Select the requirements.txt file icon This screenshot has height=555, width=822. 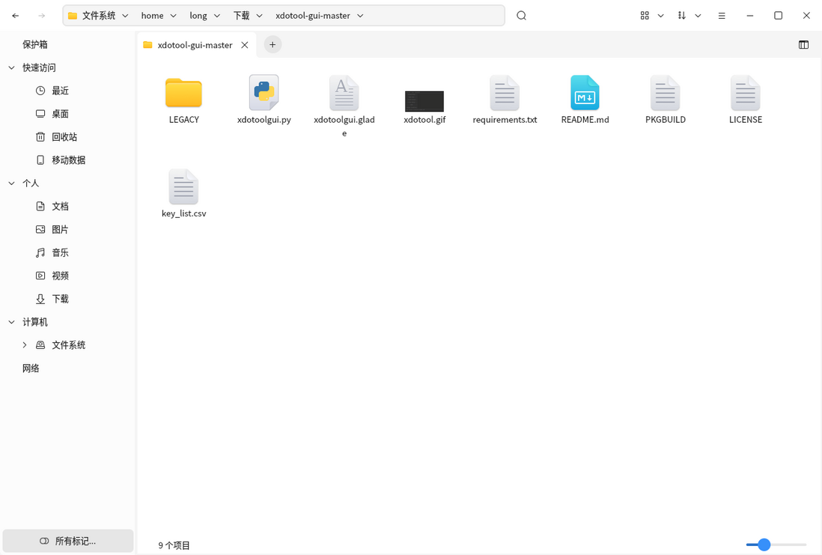point(505,93)
